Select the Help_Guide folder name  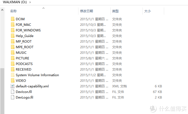[x=24, y=36]
